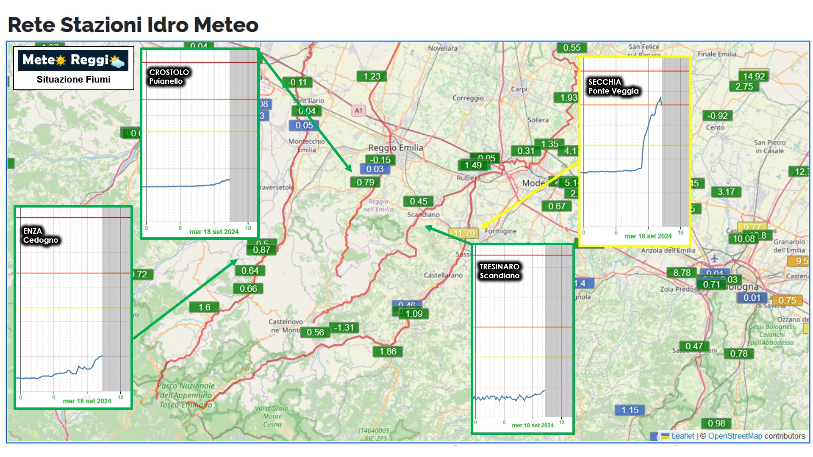This screenshot has width=813, height=457.
Task: Open the Enza Cedogno chart
Action: pyautogui.click(x=73, y=307)
